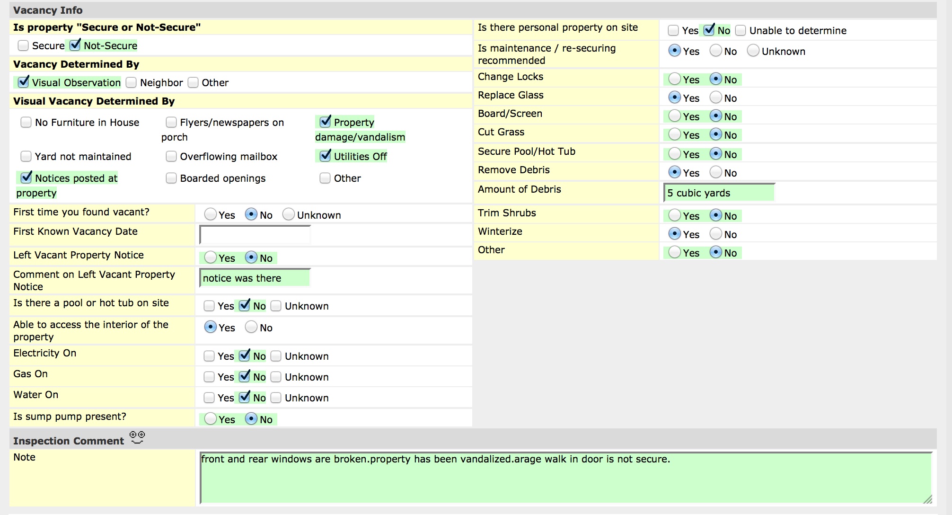Enable the Neighbor vacancy checkbox
This screenshot has width=952, height=515.
pos(132,82)
